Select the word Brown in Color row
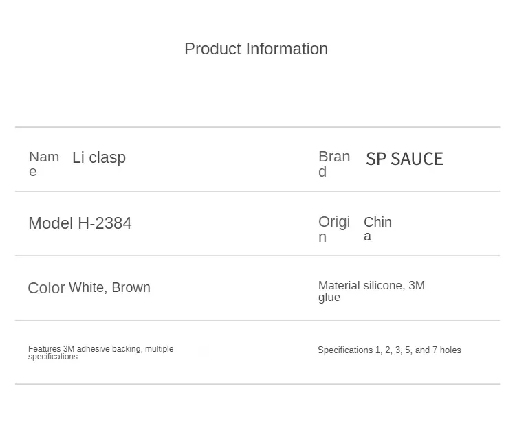The width and height of the screenshot is (515, 426). [x=131, y=288]
